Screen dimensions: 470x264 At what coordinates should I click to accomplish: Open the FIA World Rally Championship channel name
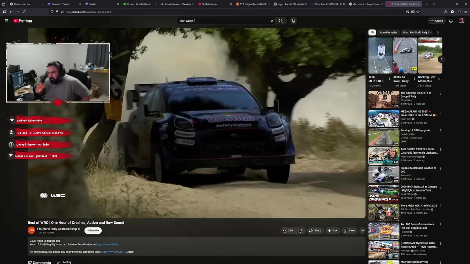pyautogui.click(x=57, y=229)
